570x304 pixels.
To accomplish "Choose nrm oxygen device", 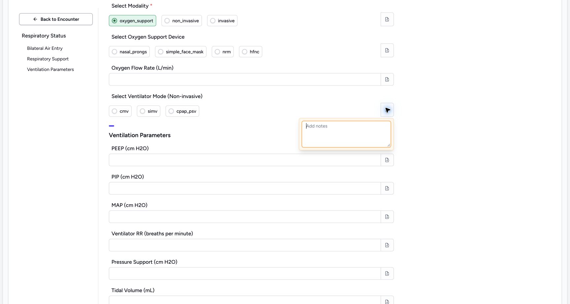I will pos(223,52).
